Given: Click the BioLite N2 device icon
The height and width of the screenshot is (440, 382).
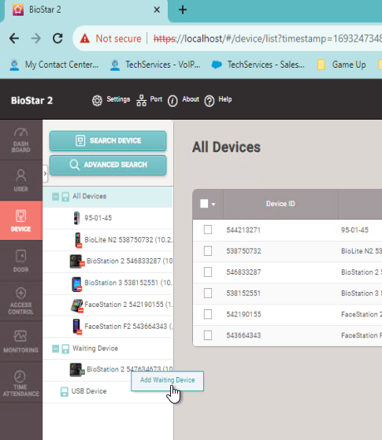Looking at the screenshot, I should tap(78, 240).
